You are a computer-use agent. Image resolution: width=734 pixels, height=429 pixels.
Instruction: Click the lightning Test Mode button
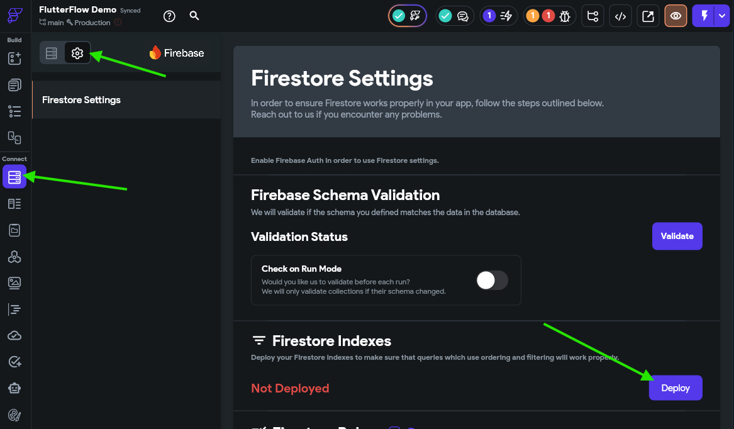pyautogui.click(x=704, y=16)
